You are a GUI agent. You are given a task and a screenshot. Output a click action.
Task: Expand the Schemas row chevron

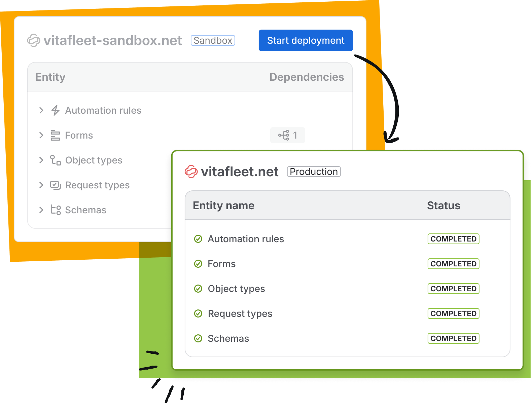[x=41, y=210]
